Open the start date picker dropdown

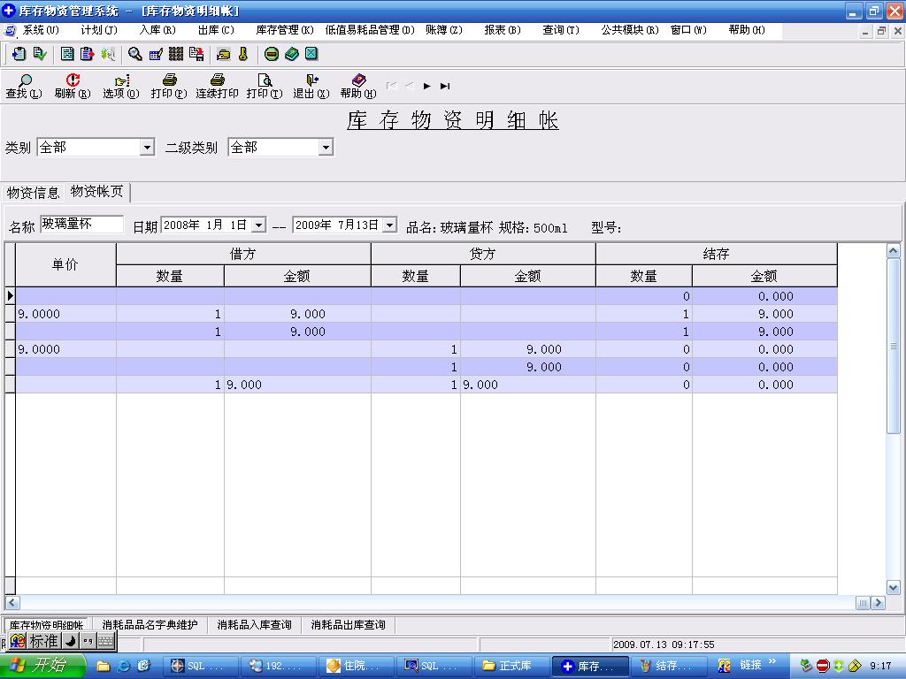pos(258,225)
